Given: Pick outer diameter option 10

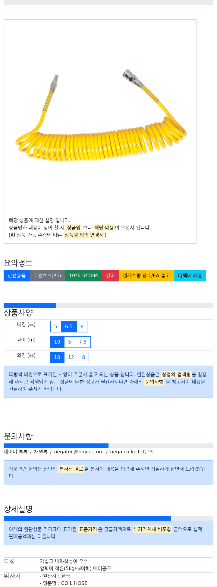Looking at the screenshot, I should click(x=57, y=357).
